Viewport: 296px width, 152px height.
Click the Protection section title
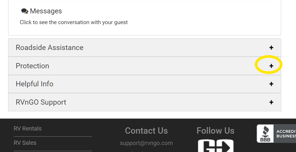(x=33, y=66)
